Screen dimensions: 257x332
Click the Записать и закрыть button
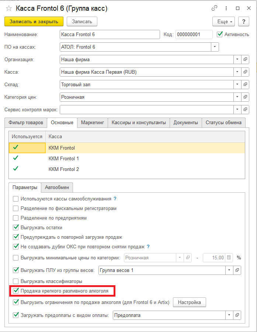point(34,22)
